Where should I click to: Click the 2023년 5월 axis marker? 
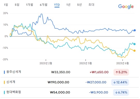click(86, 63)
